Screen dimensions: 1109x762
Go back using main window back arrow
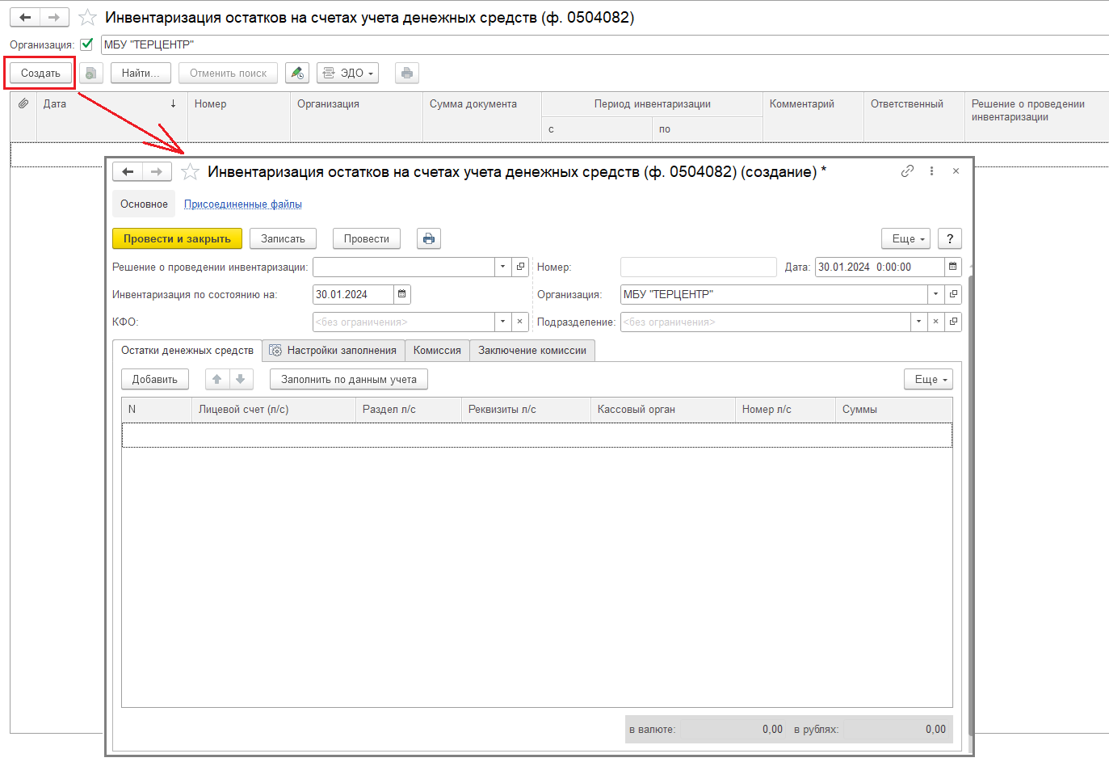coord(25,17)
